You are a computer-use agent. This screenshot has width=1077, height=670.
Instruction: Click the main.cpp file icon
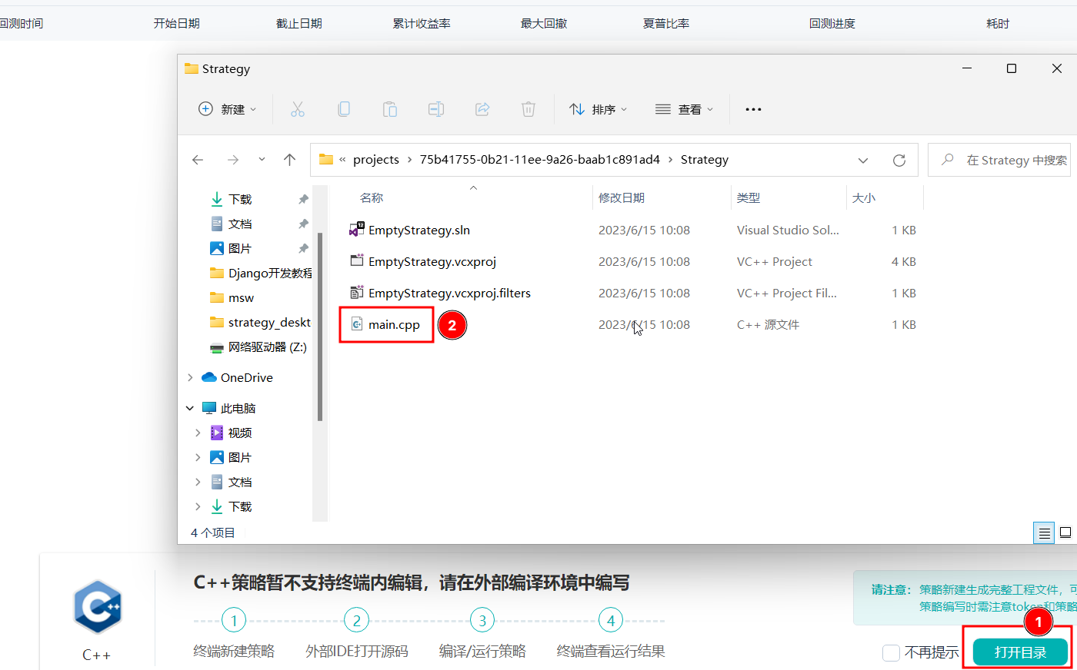[357, 324]
